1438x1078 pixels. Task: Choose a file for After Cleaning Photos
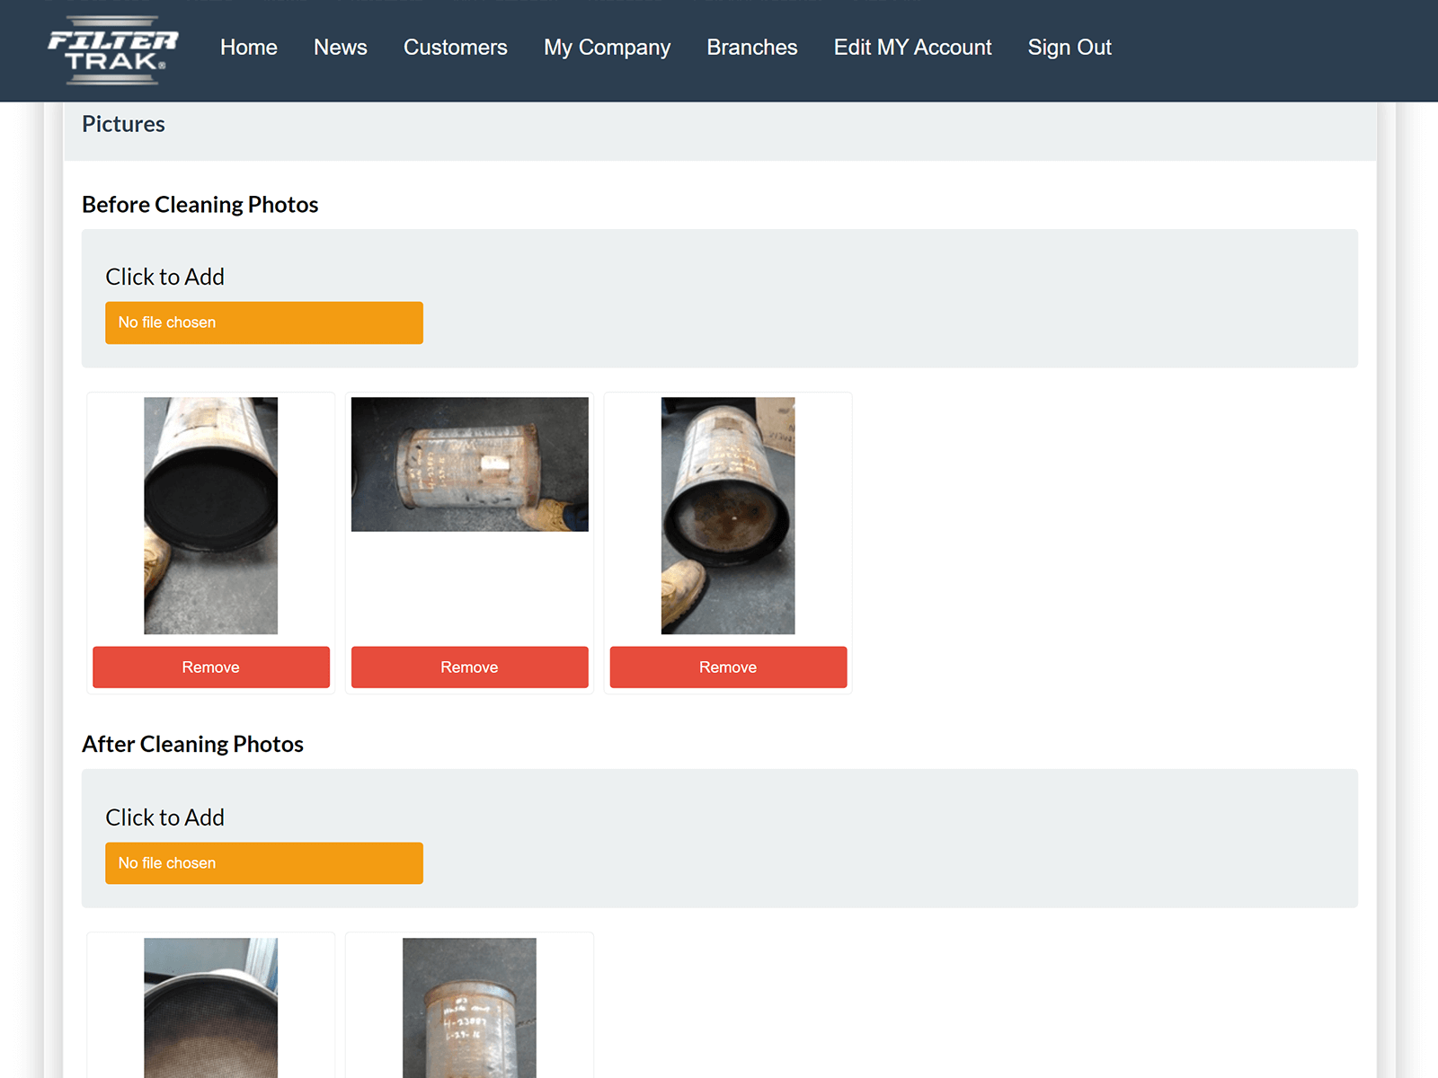pyautogui.click(x=264, y=863)
